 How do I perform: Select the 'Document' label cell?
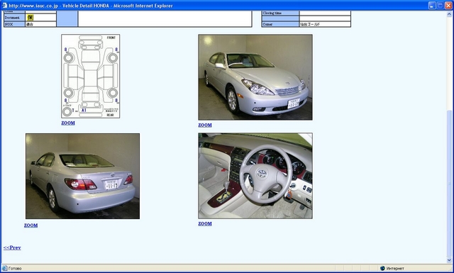(x=14, y=18)
